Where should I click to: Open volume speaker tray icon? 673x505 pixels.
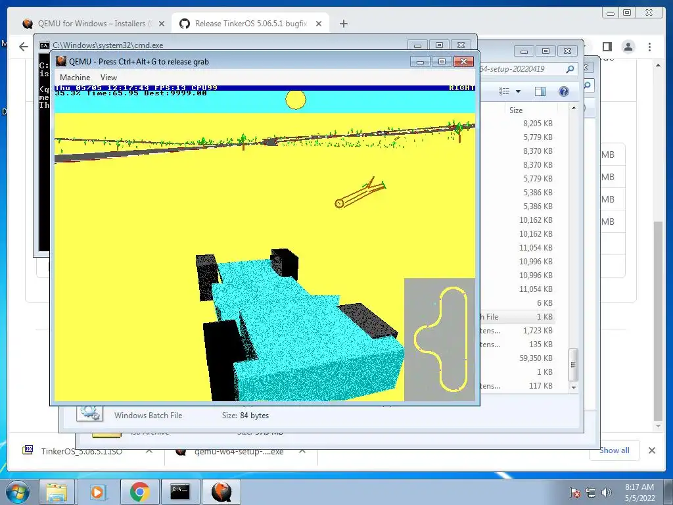pyautogui.click(x=607, y=493)
